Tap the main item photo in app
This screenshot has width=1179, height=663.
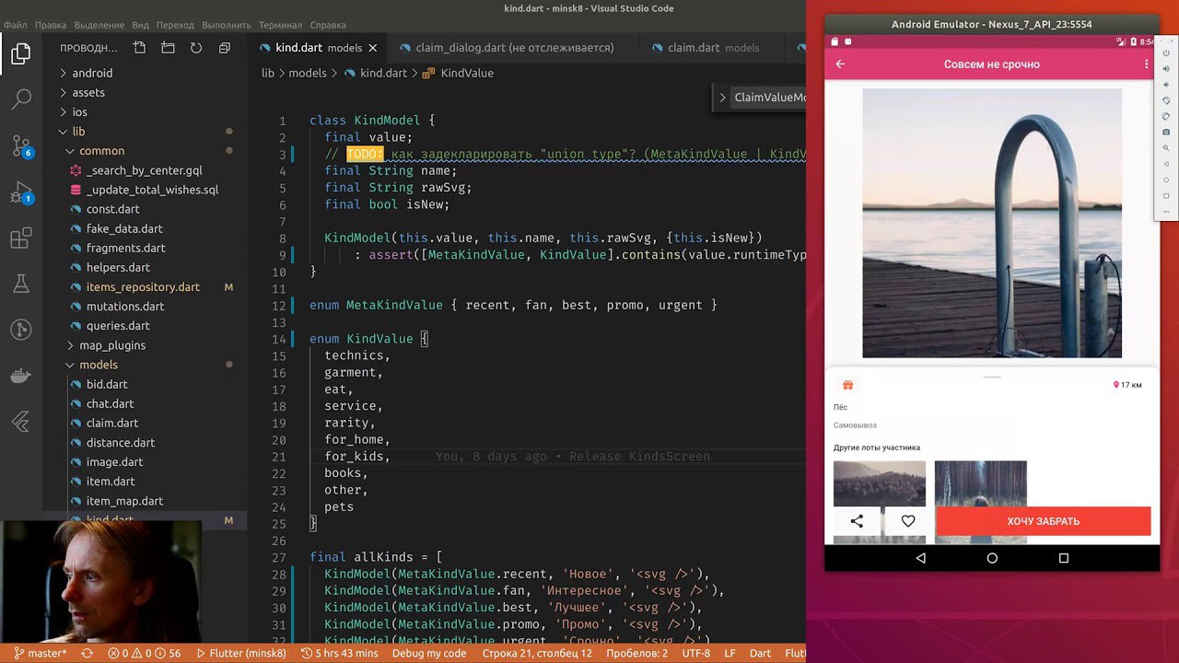(x=992, y=223)
